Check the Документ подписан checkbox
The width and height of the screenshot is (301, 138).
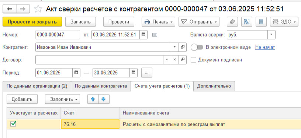pyautogui.click(x=194, y=60)
